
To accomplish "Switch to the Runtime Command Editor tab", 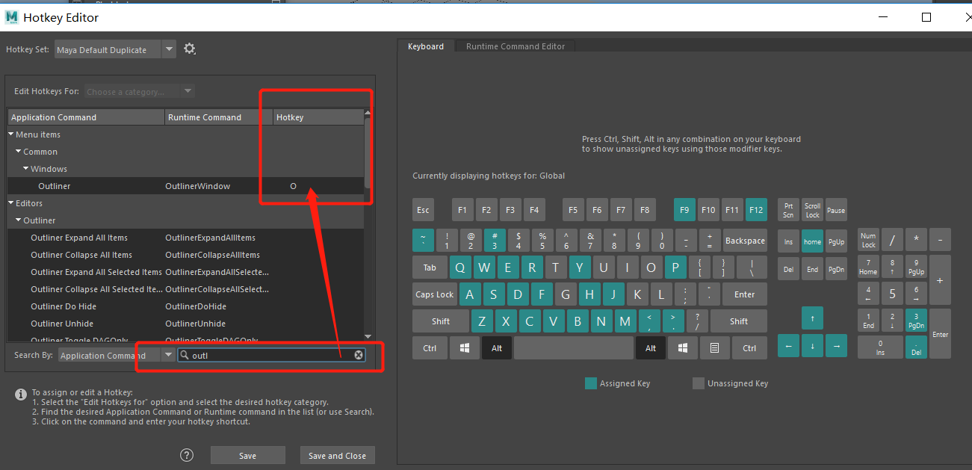I will tap(516, 46).
